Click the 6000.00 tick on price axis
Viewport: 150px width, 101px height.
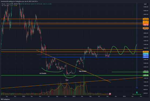(146, 93)
